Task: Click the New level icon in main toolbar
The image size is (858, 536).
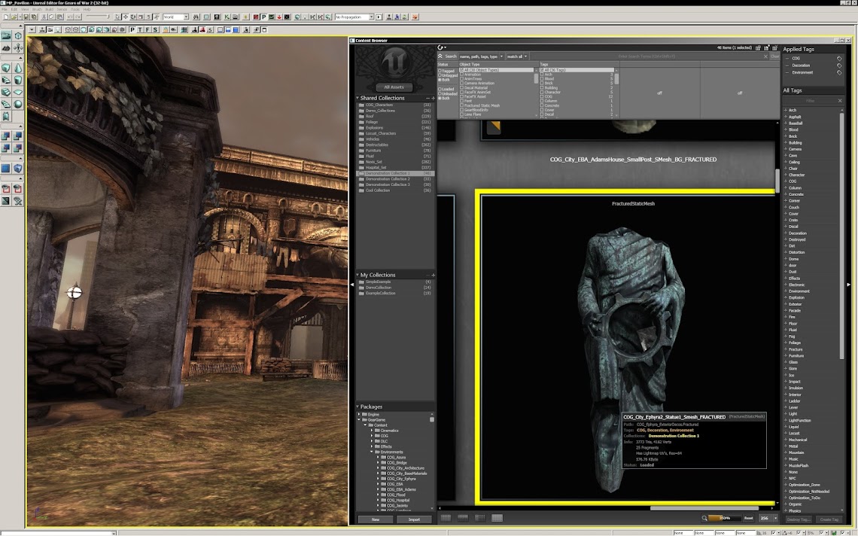Action: coord(7,17)
